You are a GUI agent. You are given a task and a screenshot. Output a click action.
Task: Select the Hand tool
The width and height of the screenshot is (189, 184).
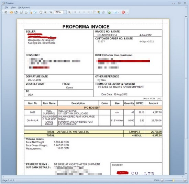tap(41, 12)
